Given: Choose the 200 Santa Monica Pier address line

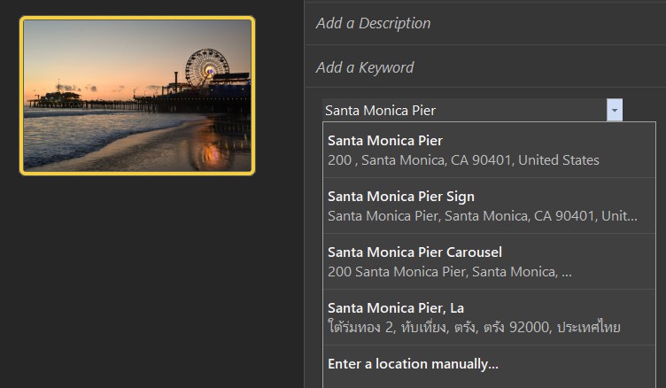Looking at the screenshot, I should [x=449, y=272].
